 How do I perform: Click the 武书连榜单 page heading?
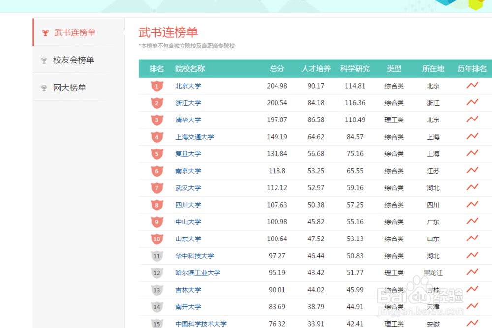pyautogui.click(x=168, y=32)
